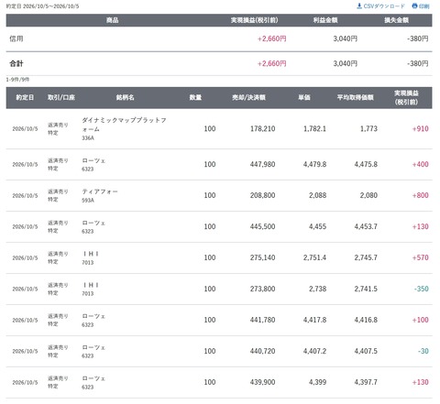The image size is (440, 404).
Task: Select the 1,773 average acquisition price
Action: (x=368, y=129)
